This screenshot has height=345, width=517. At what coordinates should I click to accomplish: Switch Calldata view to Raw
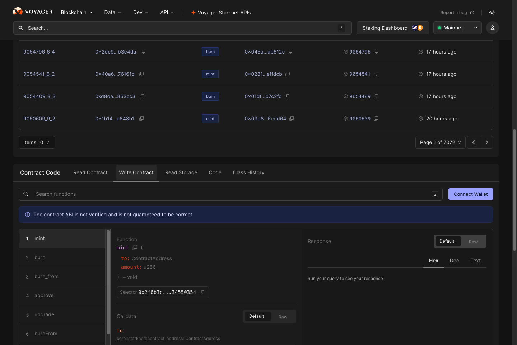pyautogui.click(x=283, y=317)
